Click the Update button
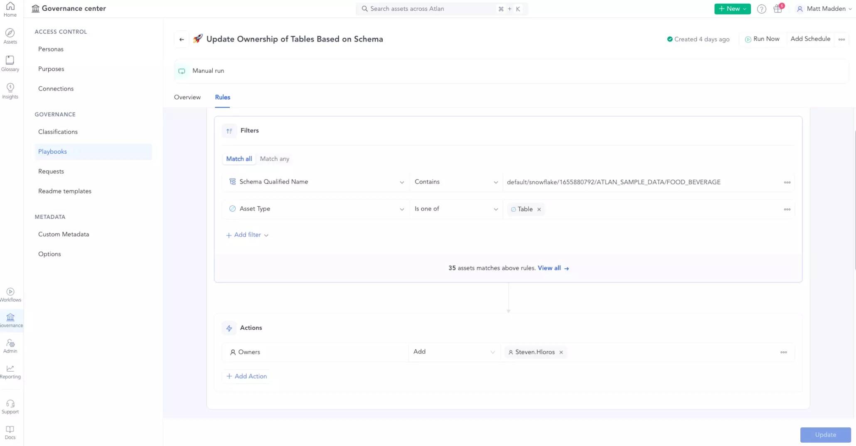The image size is (856, 446). coord(825,435)
